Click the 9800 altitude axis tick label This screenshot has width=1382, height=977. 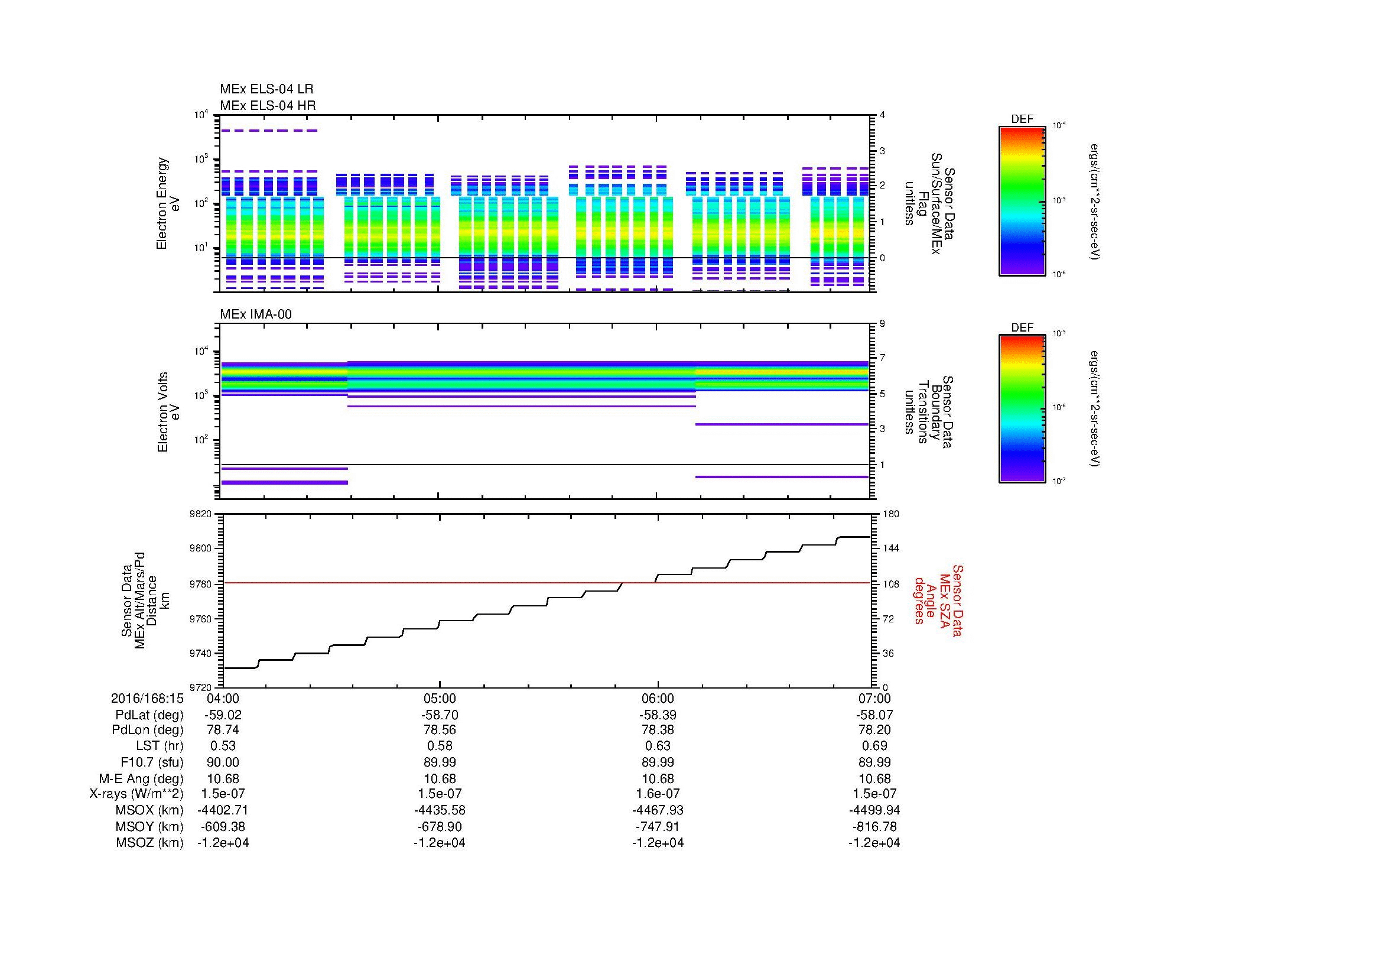coord(201,548)
